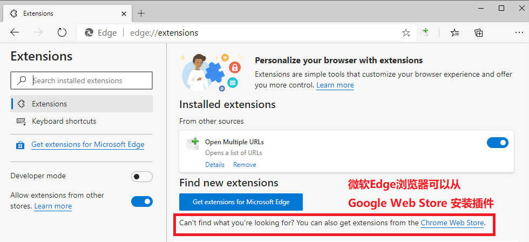Viewport: 529px width, 242px height.
Task: Focus the Search installed extensions field
Action: tap(82, 80)
